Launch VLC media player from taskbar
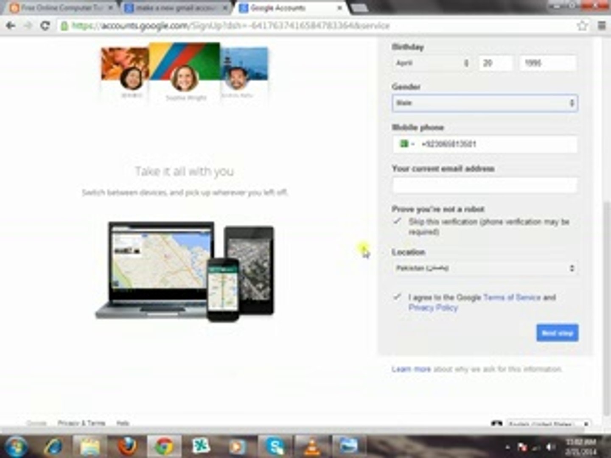 (x=312, y=446)
